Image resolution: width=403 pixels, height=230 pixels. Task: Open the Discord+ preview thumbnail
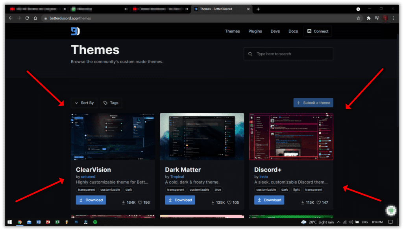point(291,136)
